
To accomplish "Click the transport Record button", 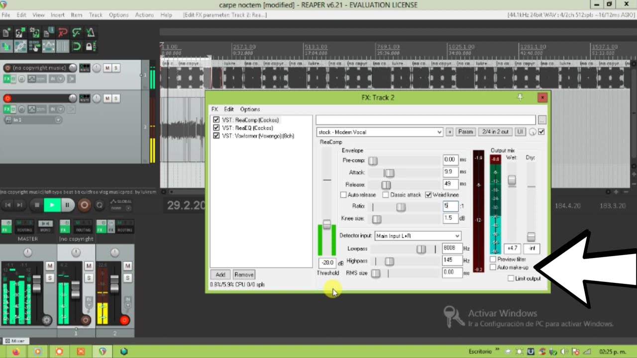I will [x=84, y=205].
